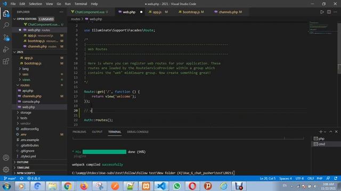Viewport: 341px width, 191px height.
Task: Open the Terminal menu
Action: click(80, 4)
